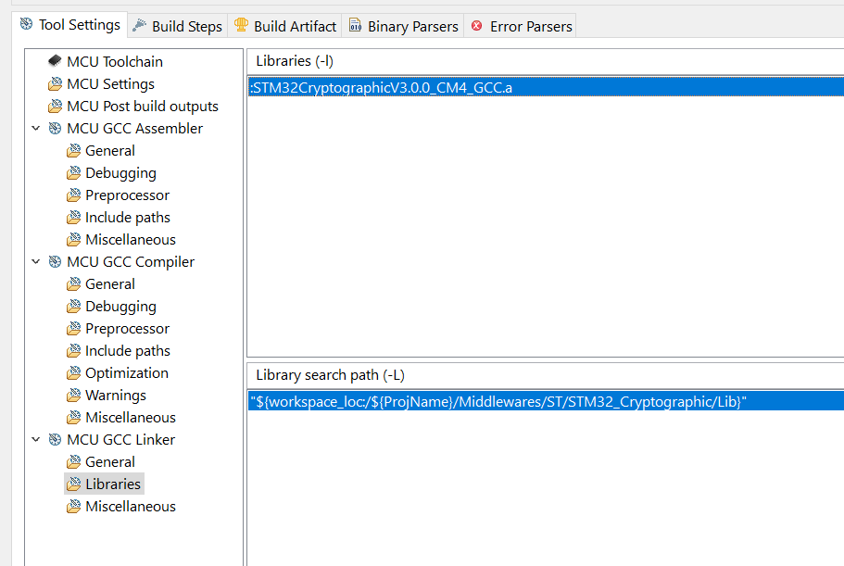844x566 pixels.
Task: Collapse the MCU GCC Compiler tree node
Action: (x=36, y=262)
